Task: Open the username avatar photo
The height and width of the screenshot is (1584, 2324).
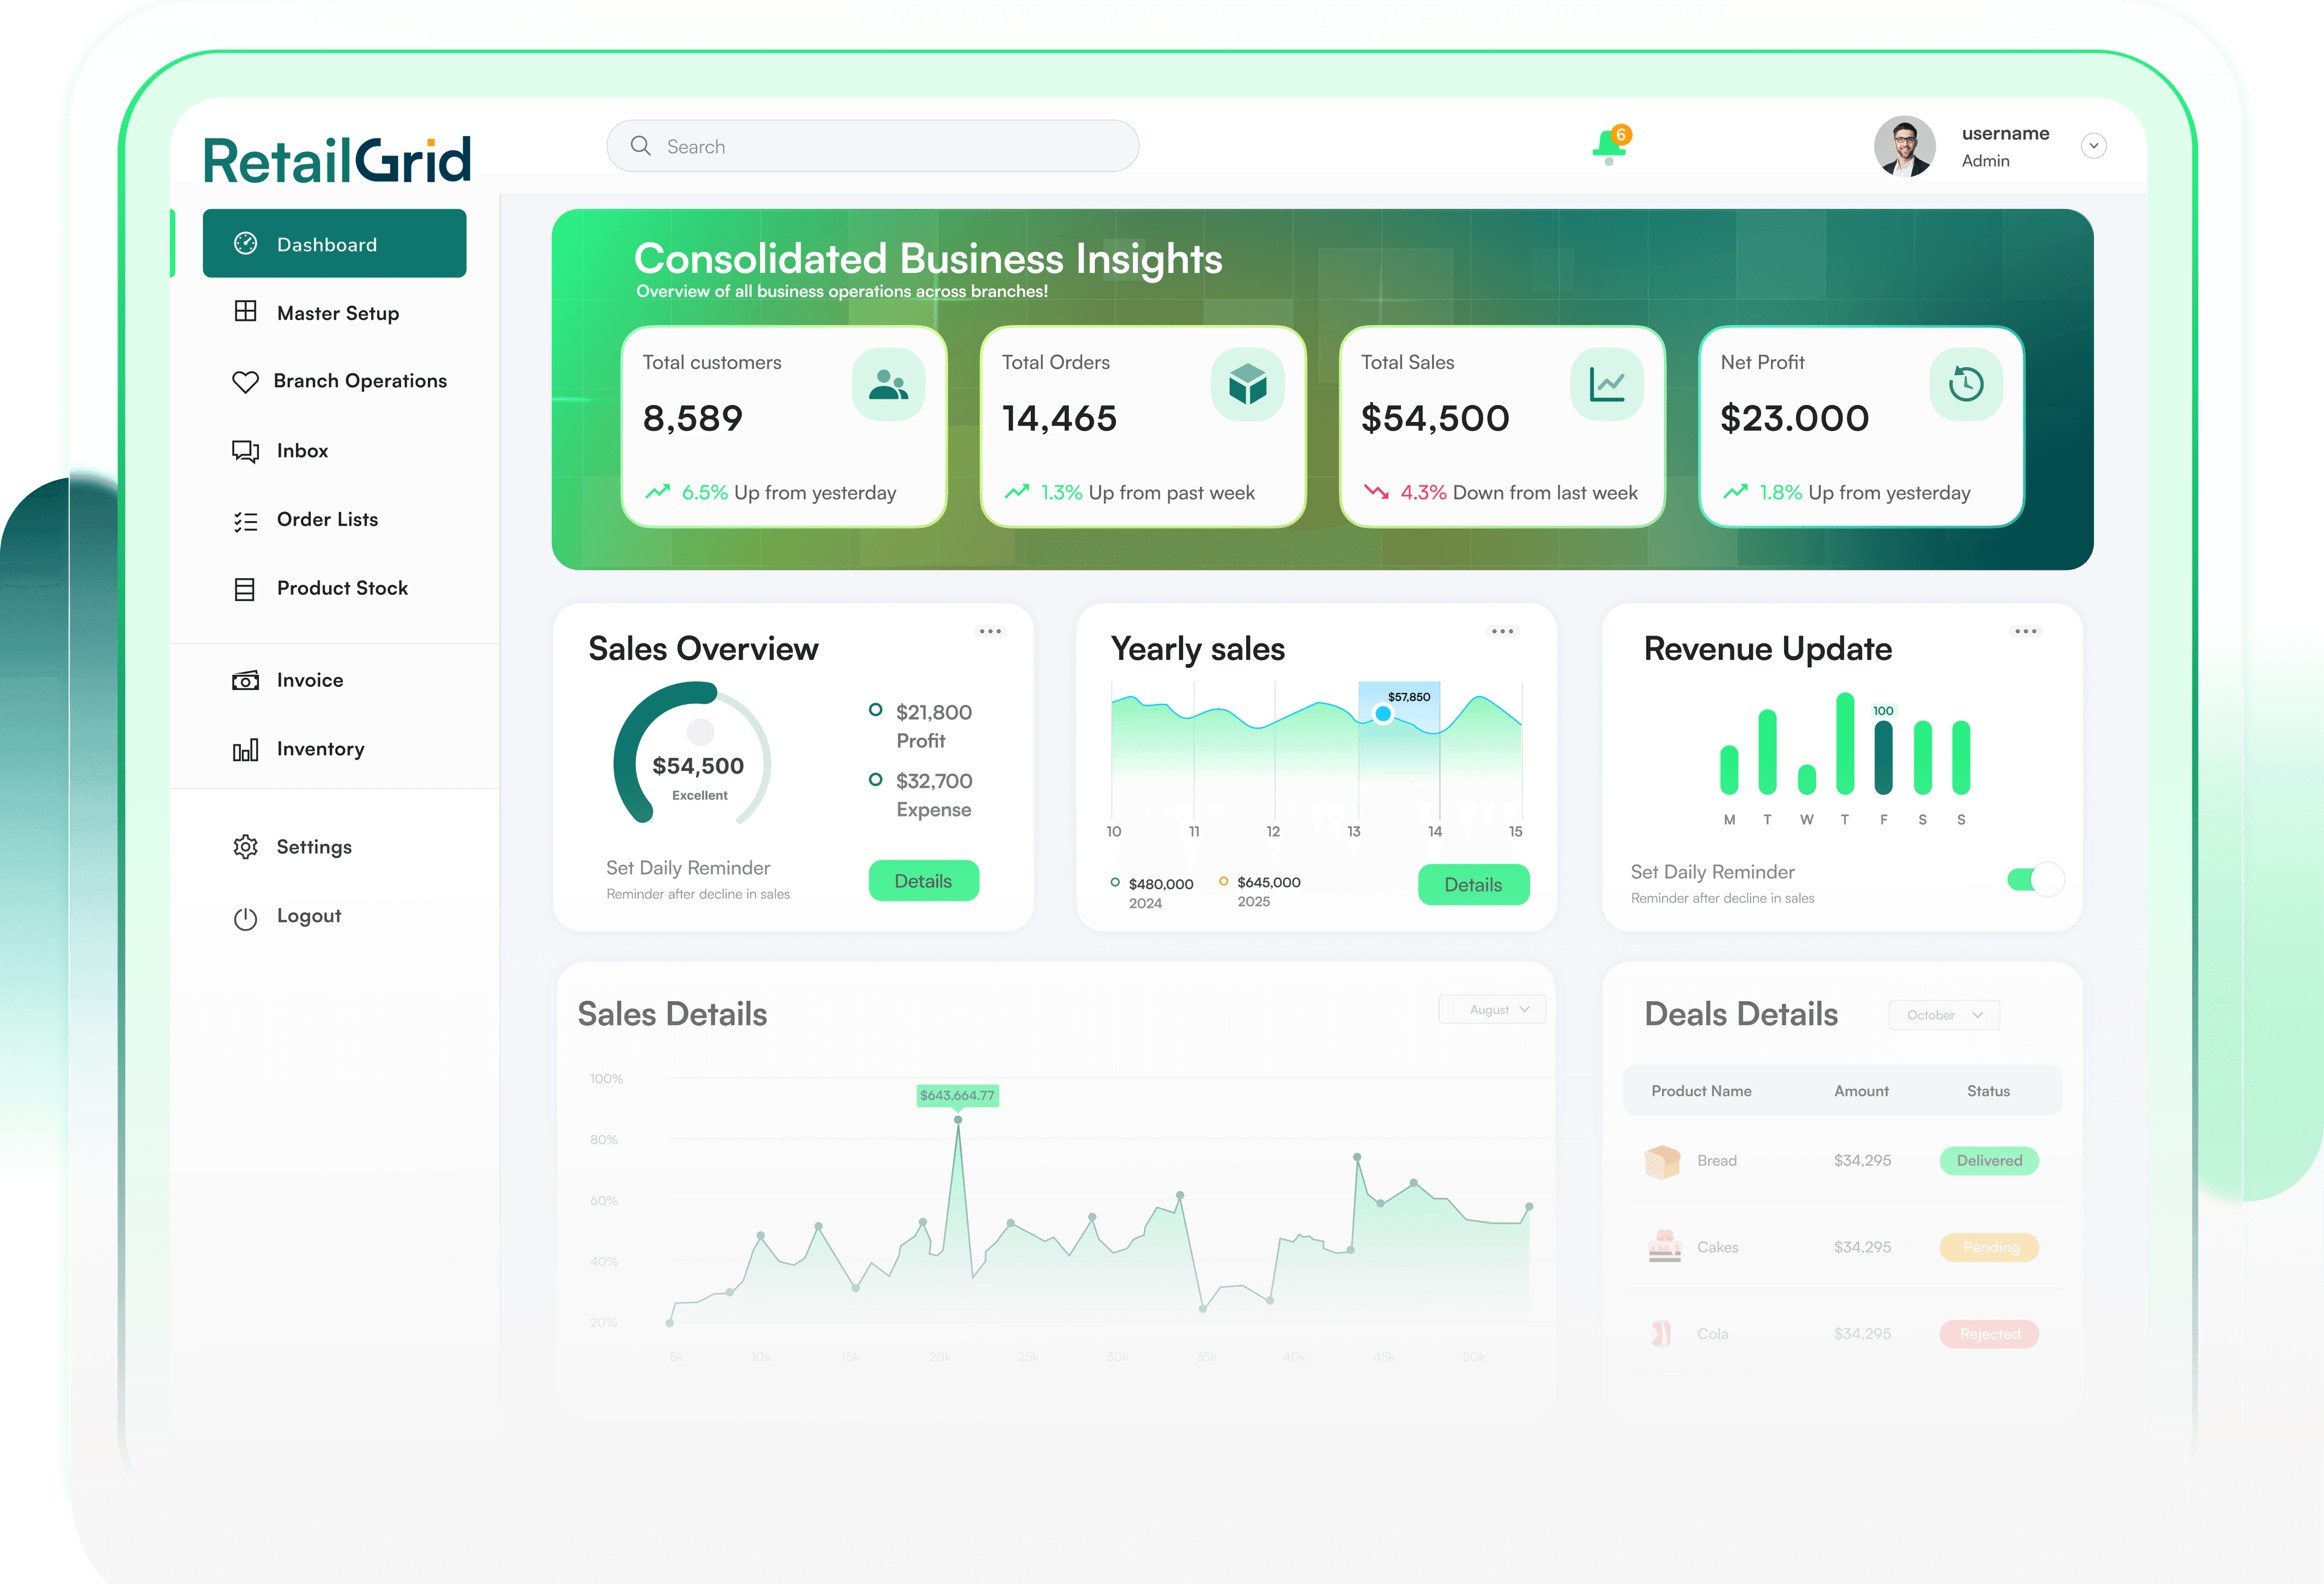Action: pyautogui.click(x=1904, y=146)
